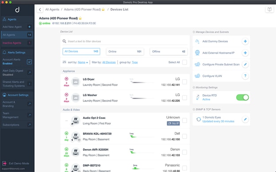
Task: Edit Configure Private Subnet Scan pencil icon
Action: click(x=245, y=65)
